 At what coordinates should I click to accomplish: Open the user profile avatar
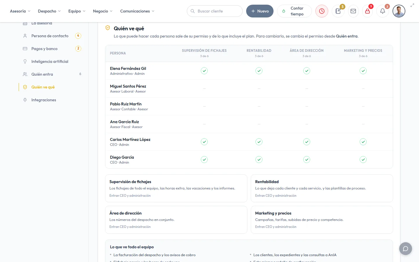399,11
